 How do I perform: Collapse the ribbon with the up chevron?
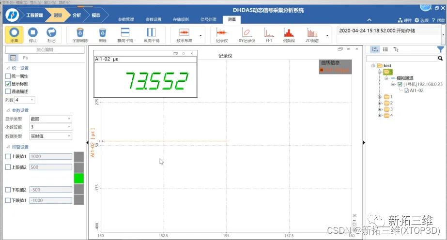pyautogui.click(x=369, y=20)
